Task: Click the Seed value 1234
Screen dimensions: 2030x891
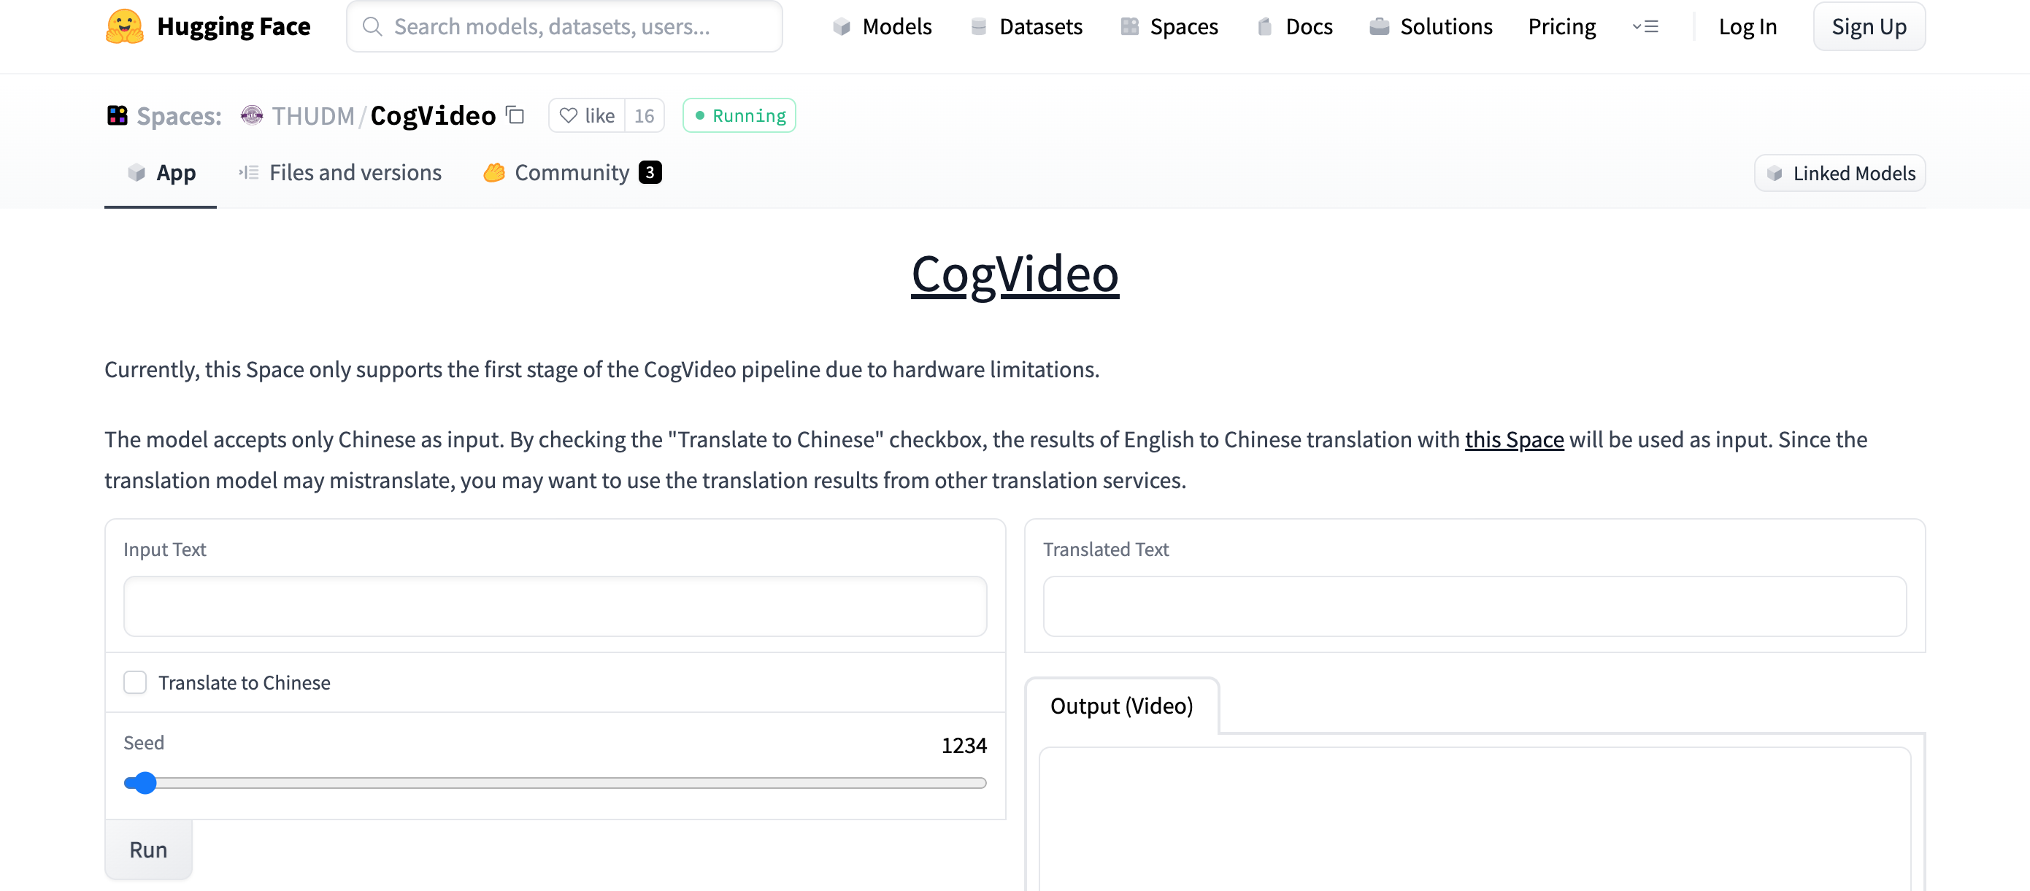Action: tap(964, 745)
